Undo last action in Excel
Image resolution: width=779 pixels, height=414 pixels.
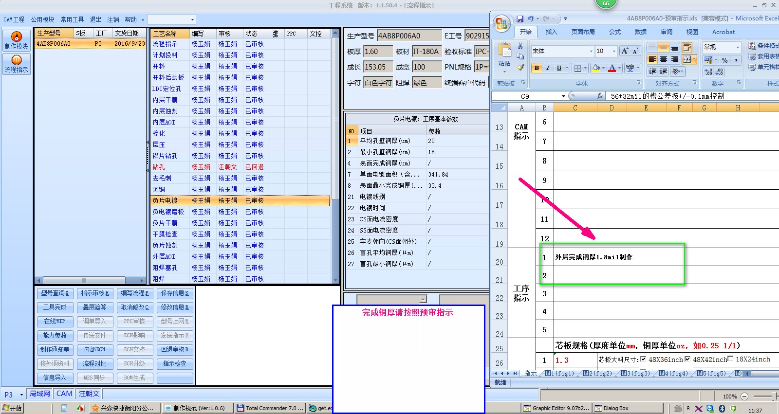530,18
